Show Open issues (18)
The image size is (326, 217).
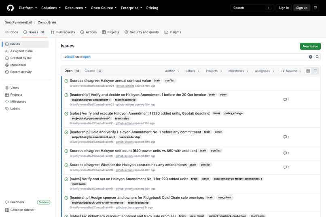pos(72,71)
